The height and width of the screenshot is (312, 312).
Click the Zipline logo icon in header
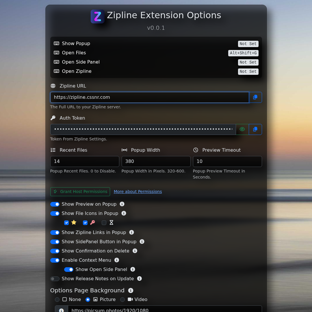coord(97,16)
